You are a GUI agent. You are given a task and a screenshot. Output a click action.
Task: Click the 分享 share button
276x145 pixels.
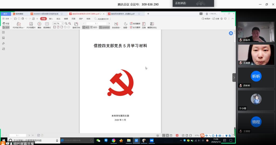[216, 19]
